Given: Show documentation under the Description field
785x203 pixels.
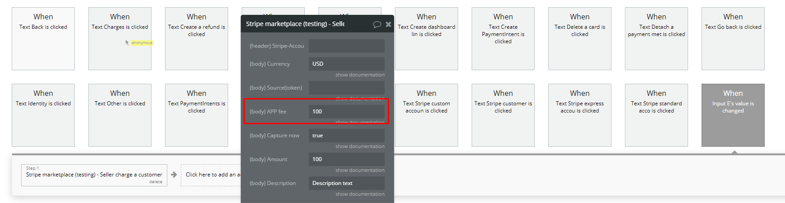Looking at the screenshot, I should (360, 194).
